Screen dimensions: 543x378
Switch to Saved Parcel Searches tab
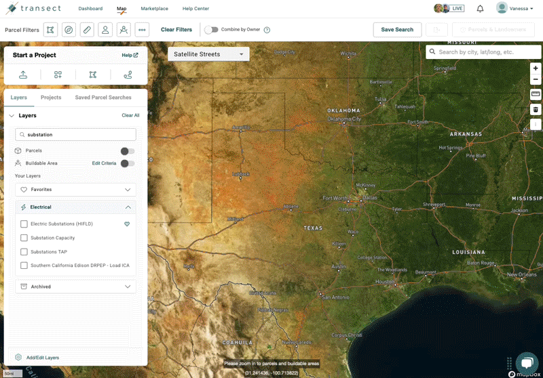click(x=103, y=98)
